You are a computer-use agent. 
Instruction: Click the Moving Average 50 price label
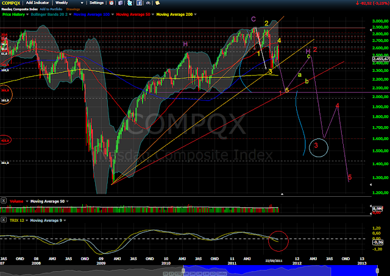coord(133,15)
